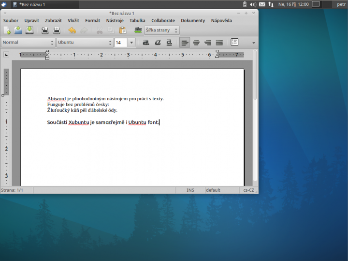Viewport: 348px width, 261px height.
Task: Create a new document with the New icon
Action: 7,30
